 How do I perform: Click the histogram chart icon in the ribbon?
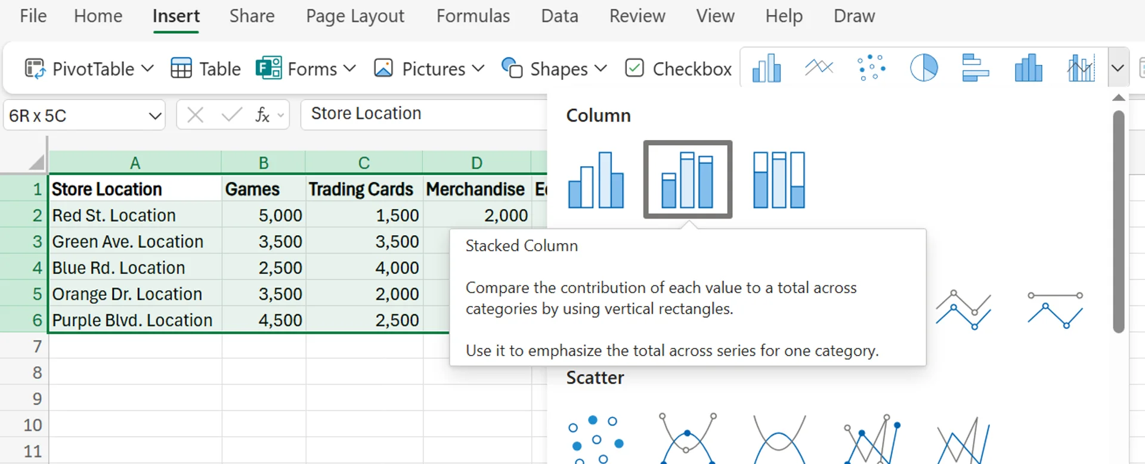pyautogui.click(x=1028, y=68)
